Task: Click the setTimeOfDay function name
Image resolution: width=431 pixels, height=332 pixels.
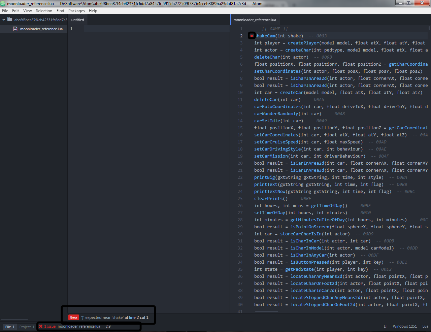Action: click(270, 213)
